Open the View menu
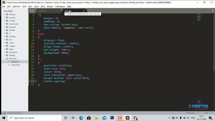 pyautogui.click(x=30, y=6)
